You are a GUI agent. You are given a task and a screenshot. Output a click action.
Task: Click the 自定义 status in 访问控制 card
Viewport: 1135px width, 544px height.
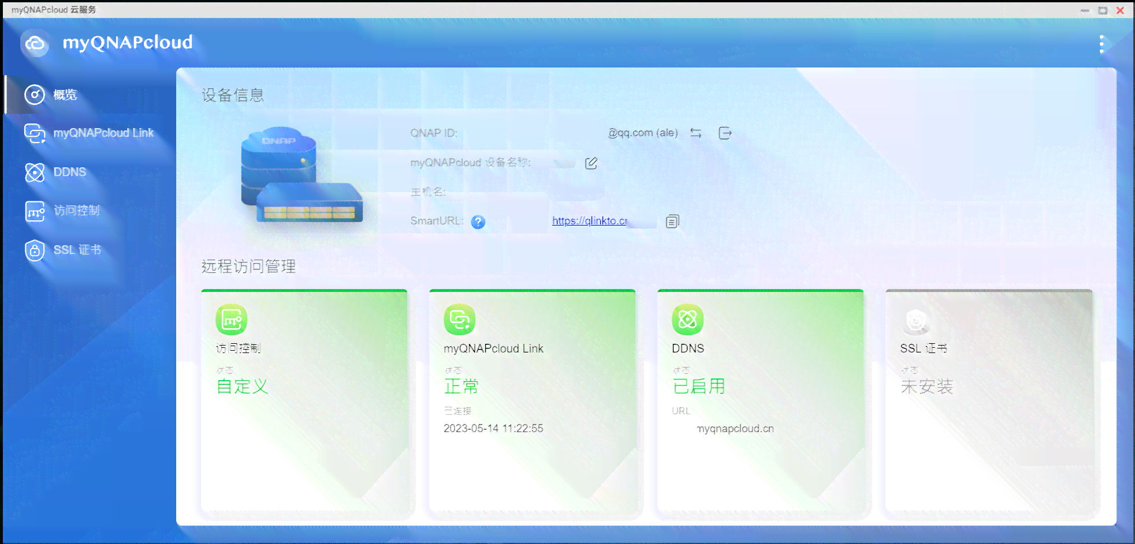pos(243,386)
